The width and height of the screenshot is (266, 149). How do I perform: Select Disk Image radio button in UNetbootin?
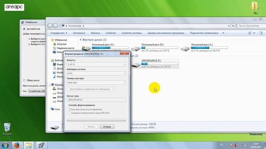point(24,80)
